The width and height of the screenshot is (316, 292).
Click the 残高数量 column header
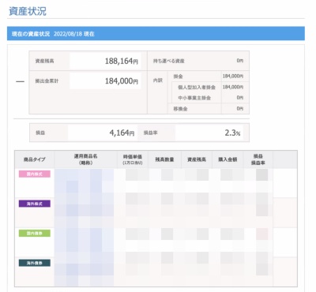click(x=164, y=159)
